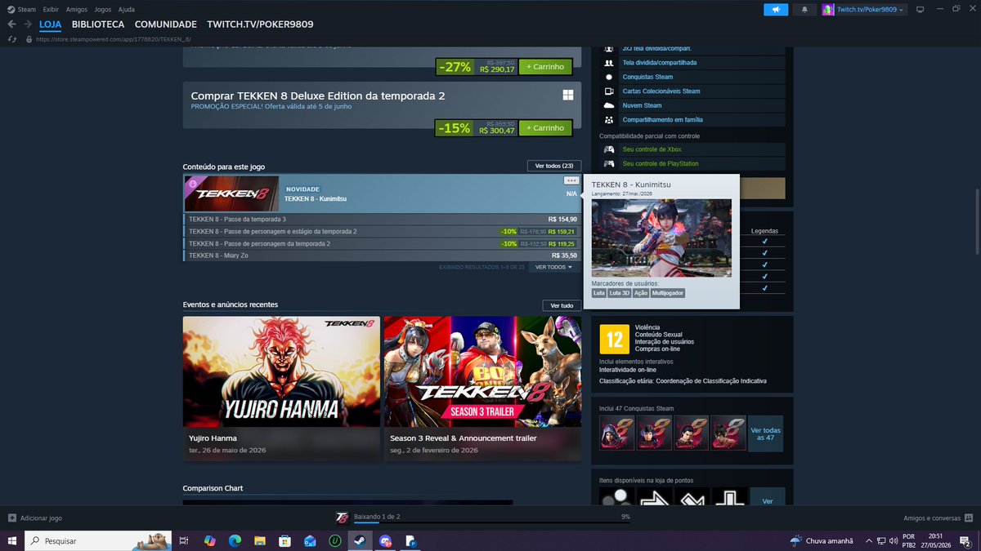Select the Miary Zo DLC row
The image size is (981, 551).
click(383, 256)
